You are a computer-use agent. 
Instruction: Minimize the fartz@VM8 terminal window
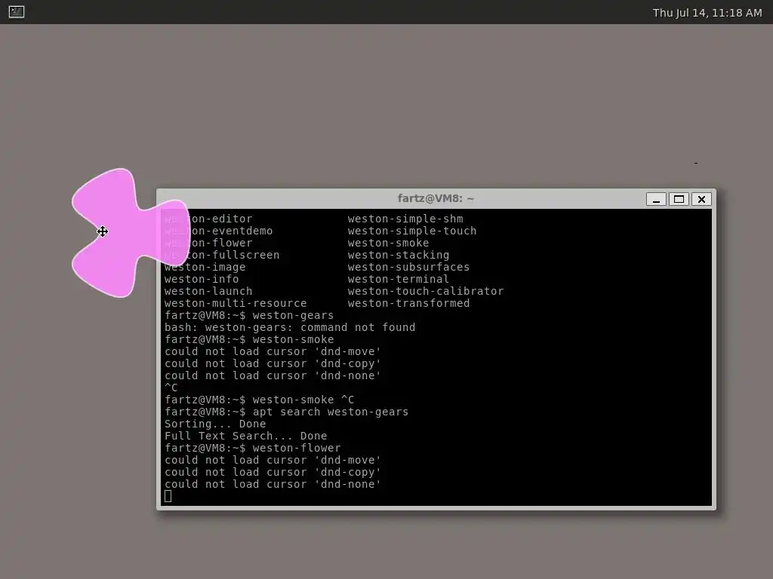point(656,199)
